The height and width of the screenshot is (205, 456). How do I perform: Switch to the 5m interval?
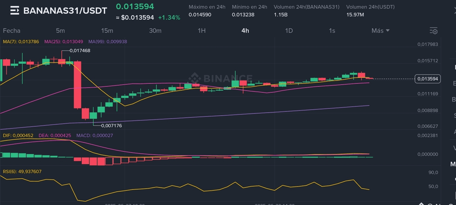click(x=60, y=31)
